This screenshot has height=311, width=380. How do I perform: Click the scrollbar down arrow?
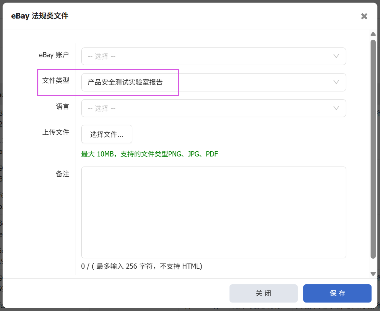click(373, 274)
